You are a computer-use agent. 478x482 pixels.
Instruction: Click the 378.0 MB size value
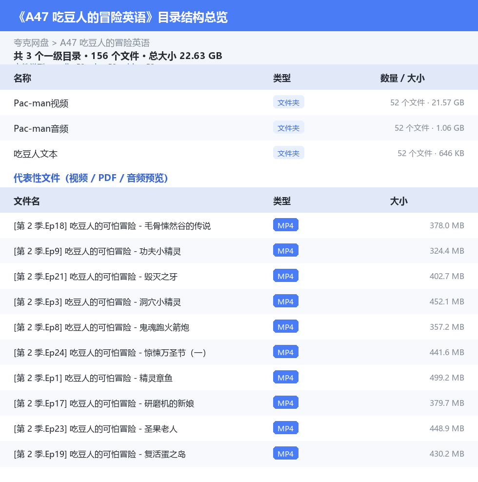click(447, 225)
